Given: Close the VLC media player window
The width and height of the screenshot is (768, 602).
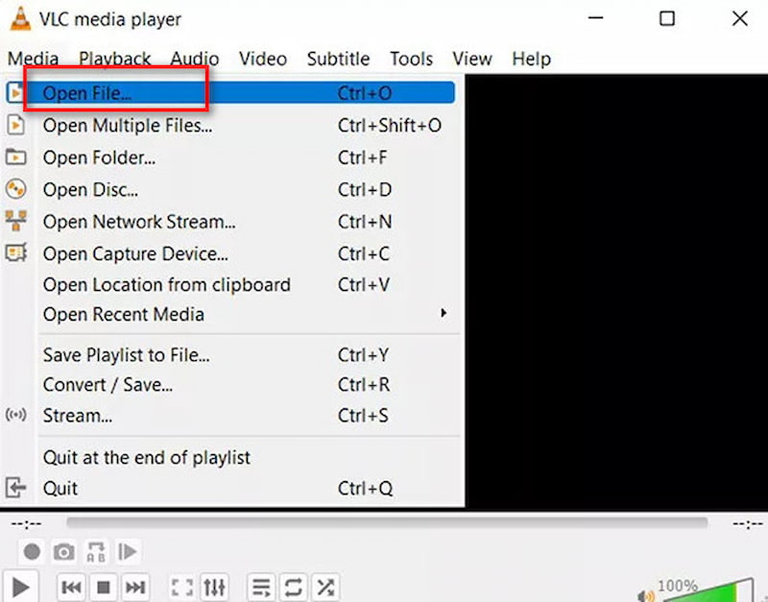Looking at the screenshot, I should click(739, 18).
